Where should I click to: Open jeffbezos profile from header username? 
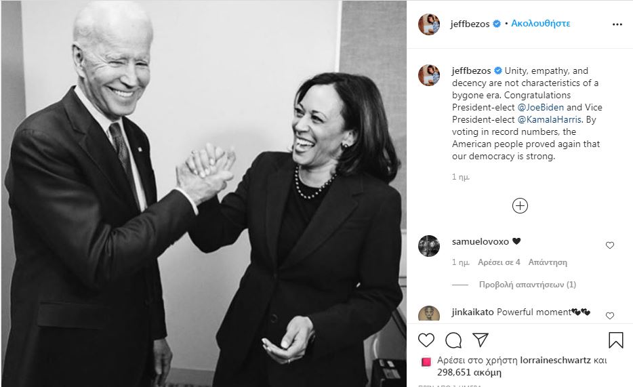(x=470, y=24)
